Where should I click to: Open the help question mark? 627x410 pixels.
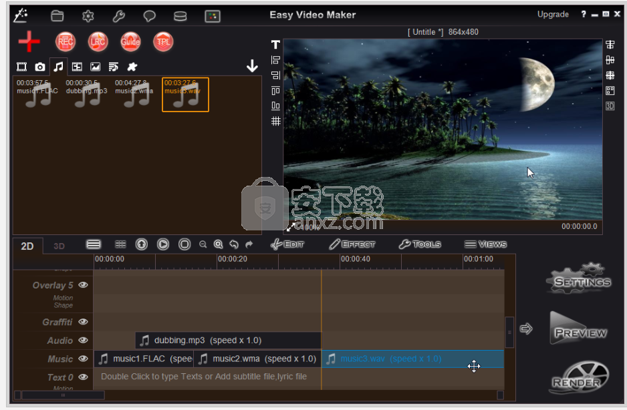[x=584, y=15]
